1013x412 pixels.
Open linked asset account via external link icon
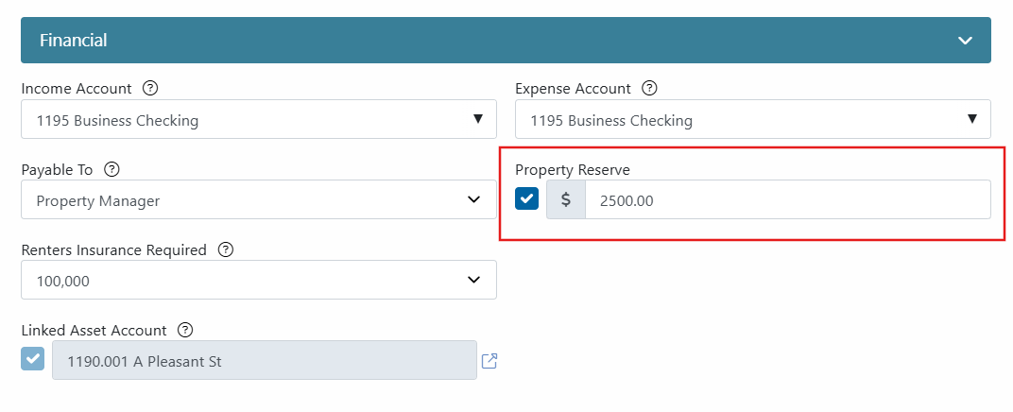tap(489, 361)
